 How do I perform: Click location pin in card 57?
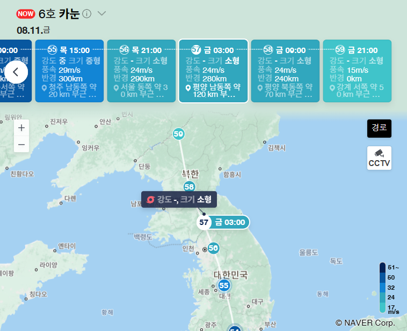tap(188, 88)
